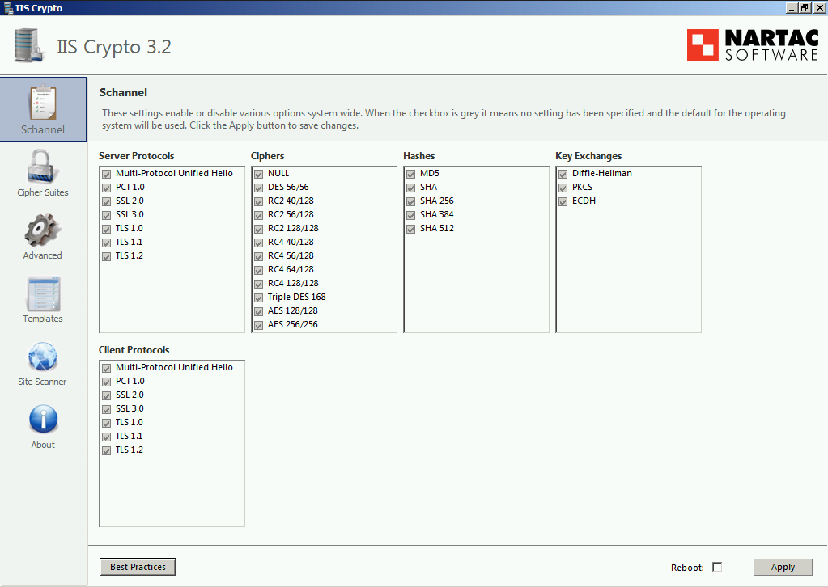The height and width of the screenshot is (587, 828).
Task: Toggle the RC4 64/128 cipher checkbox
Action: pos(259,269)
